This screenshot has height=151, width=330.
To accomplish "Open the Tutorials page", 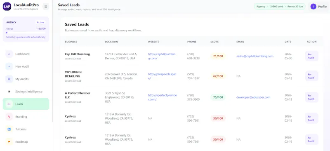I will pyautogui.click(x=26, y=129).
